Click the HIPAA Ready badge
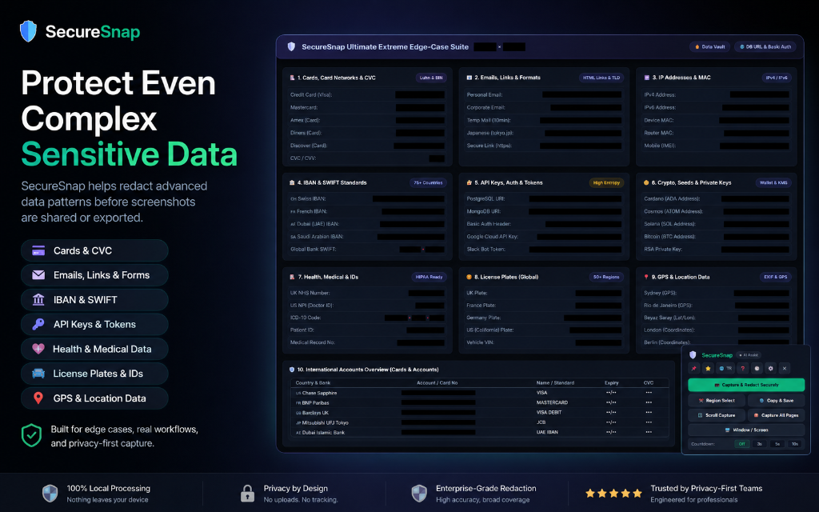This screenshot has width=819, height=512. click(429, 277)
